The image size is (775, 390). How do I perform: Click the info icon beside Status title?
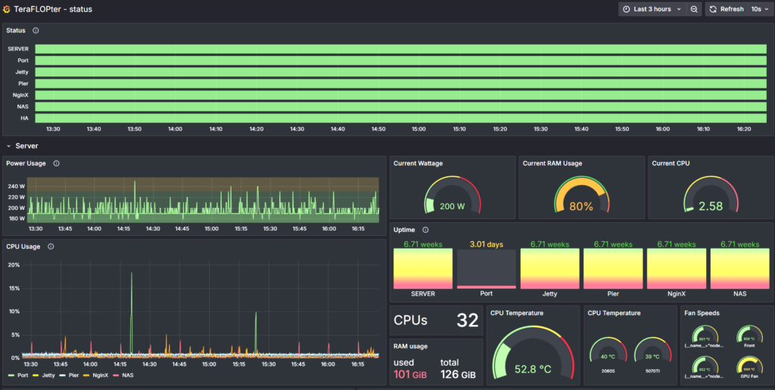coord(36,31)
